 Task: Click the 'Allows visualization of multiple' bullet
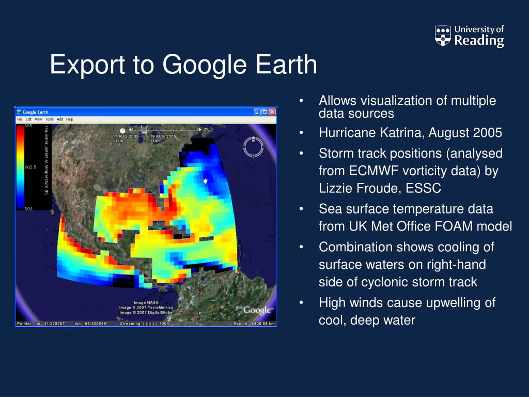pos(407,101)
